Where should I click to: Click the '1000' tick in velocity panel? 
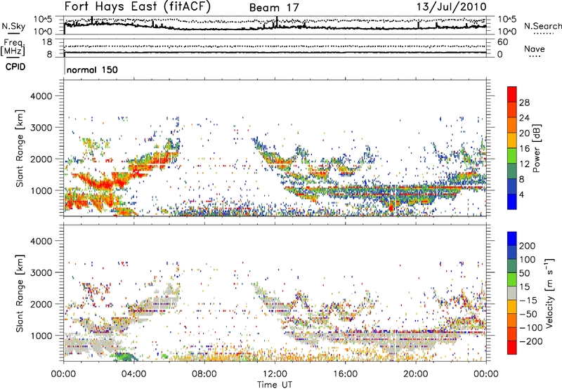click(x=41, y=336)
